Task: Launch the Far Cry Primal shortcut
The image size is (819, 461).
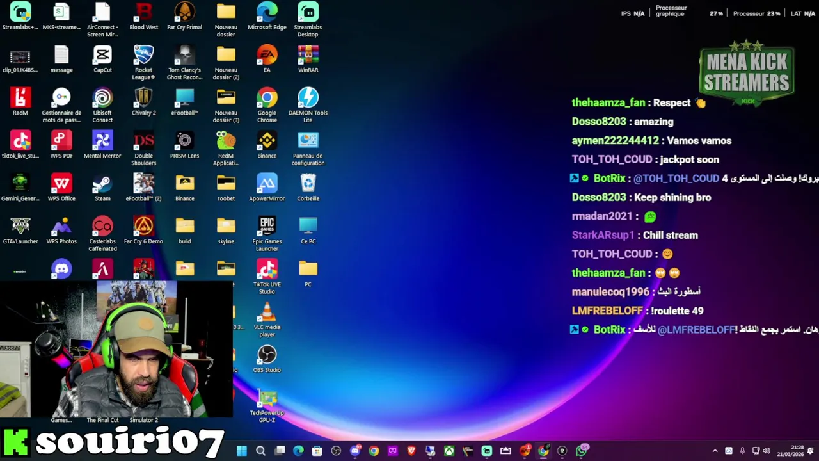Action: pos(185,17)
